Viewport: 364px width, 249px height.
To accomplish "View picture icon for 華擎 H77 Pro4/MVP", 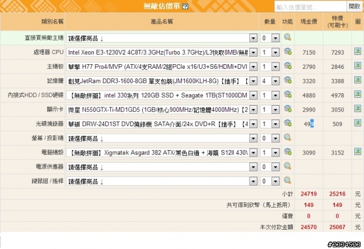I will [x=358, y=66].
